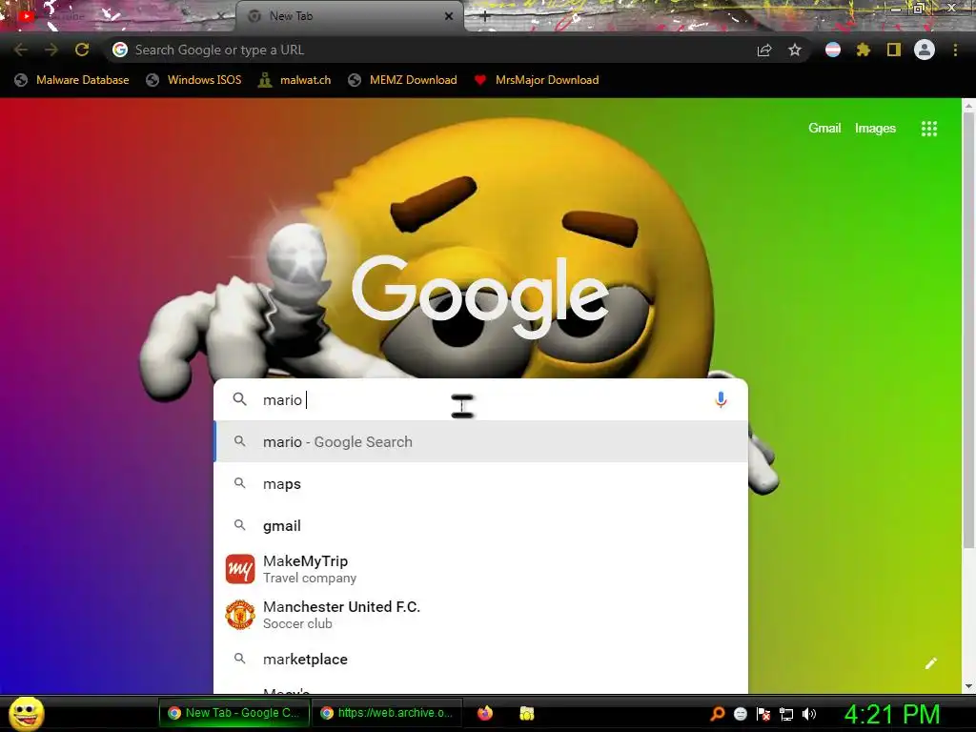Click the volume speaker tray icon
The image size is (976, 732).
coord(808,714)
